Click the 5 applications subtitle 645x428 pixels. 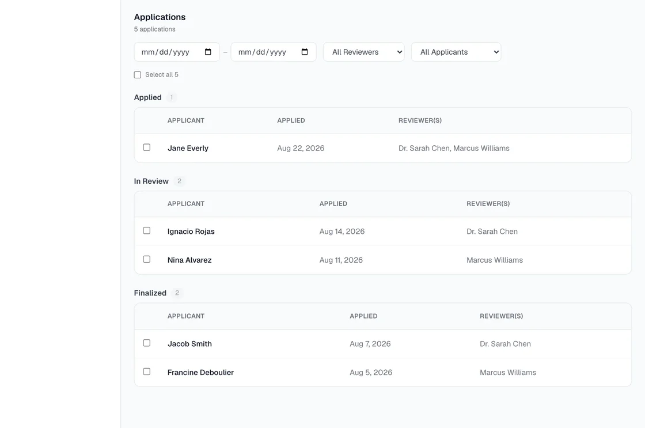pos(155,29)
